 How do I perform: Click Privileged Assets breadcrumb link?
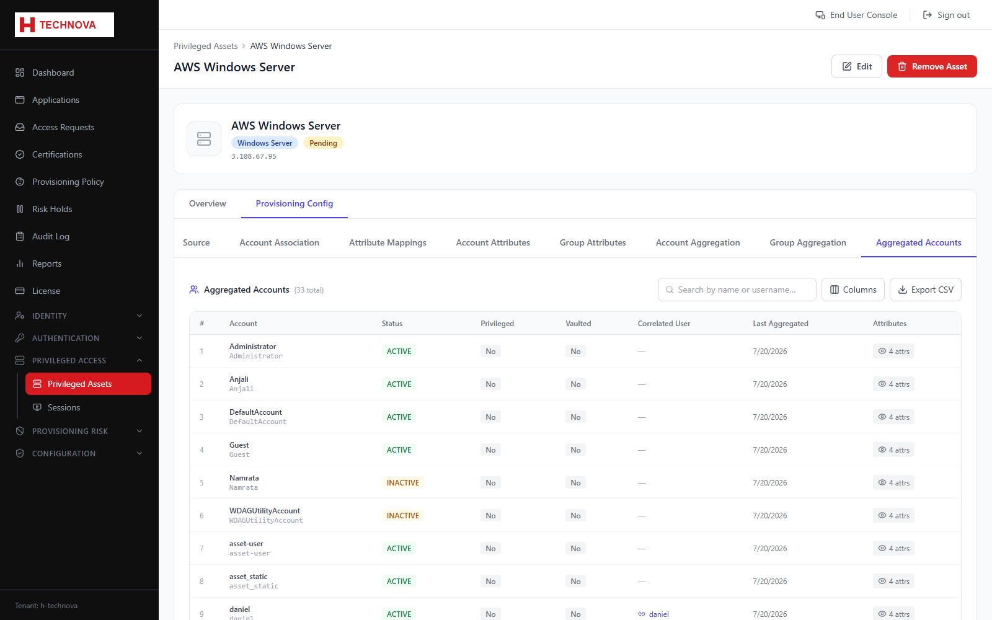206,46
